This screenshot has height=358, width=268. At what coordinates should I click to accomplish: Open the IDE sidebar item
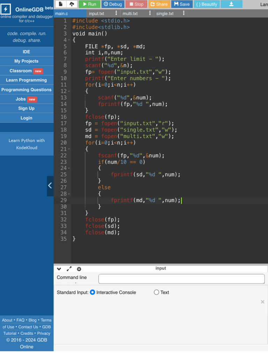[27, 52]
